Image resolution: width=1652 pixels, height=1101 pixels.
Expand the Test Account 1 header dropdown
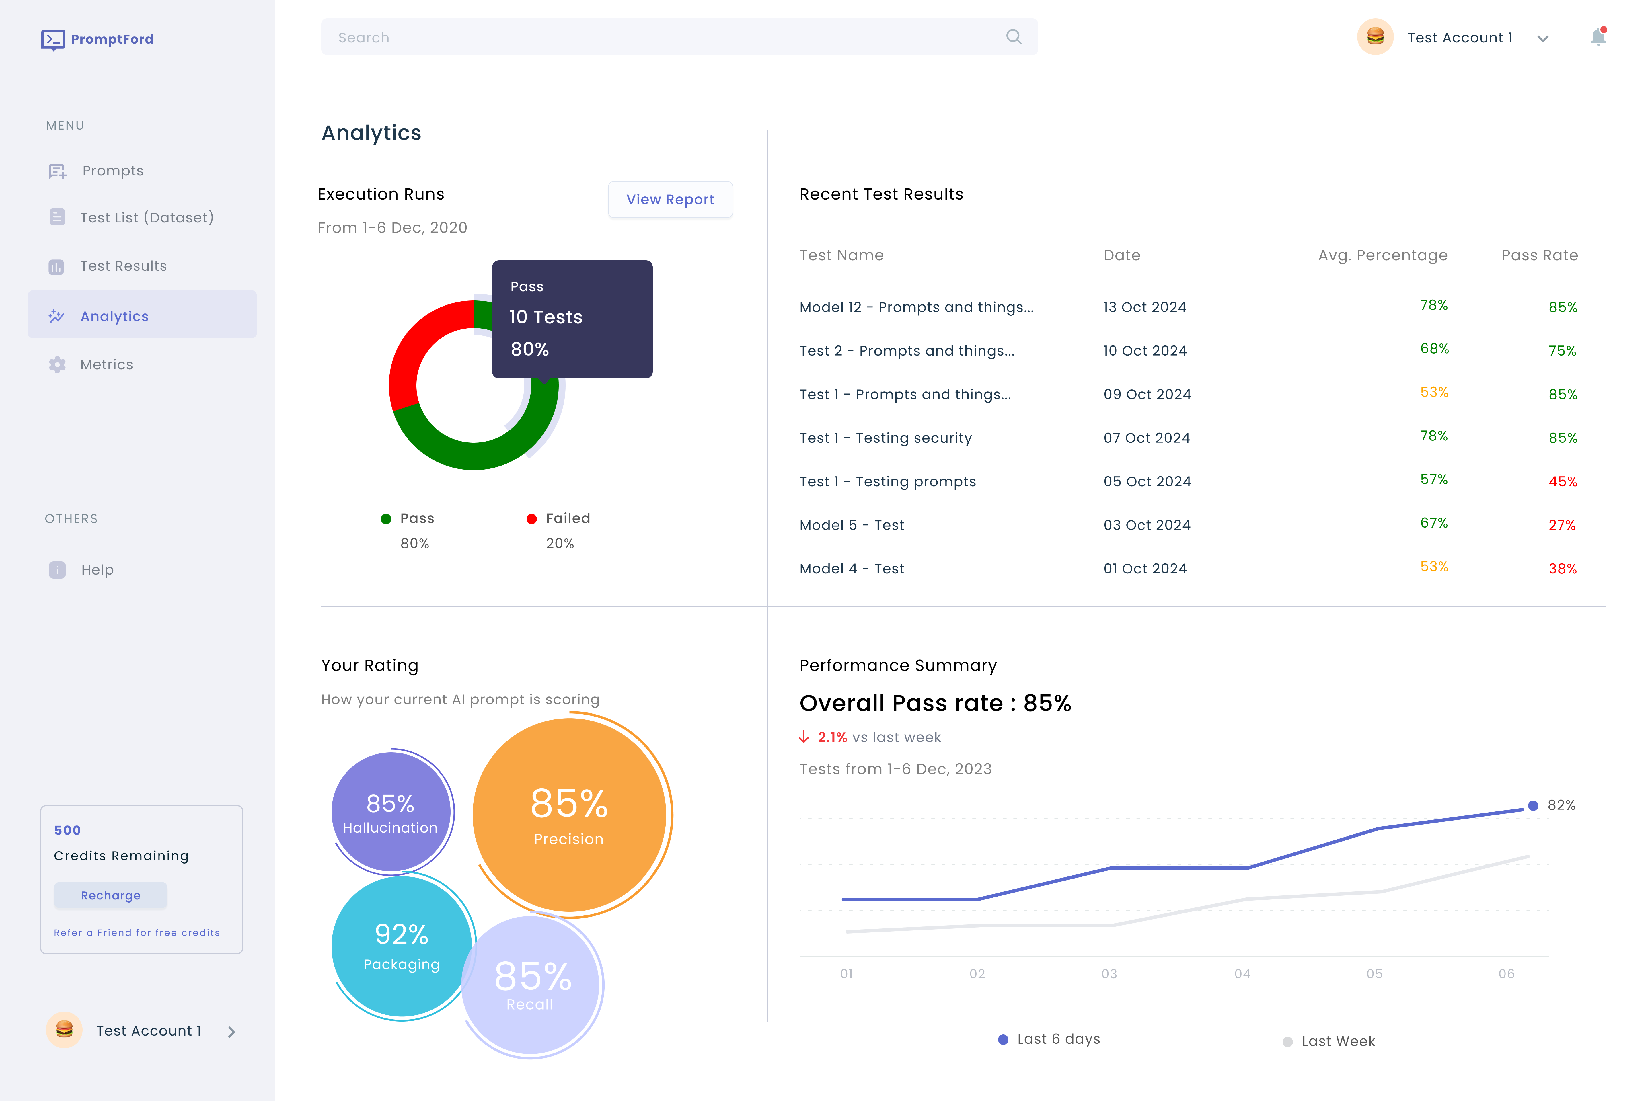pos(1542,39)
